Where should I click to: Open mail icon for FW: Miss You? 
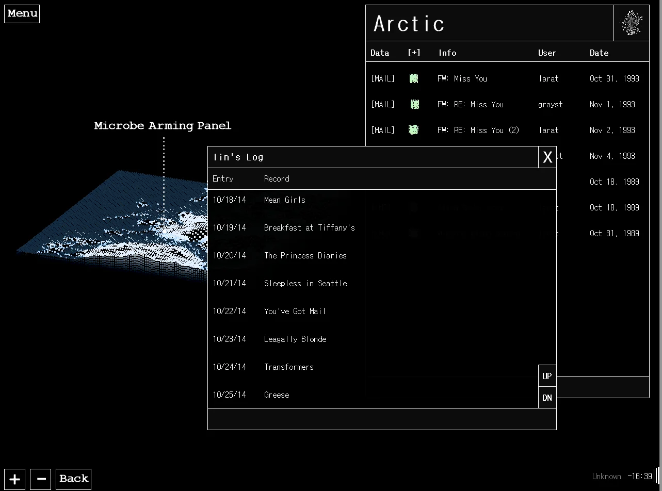[414, 78]
